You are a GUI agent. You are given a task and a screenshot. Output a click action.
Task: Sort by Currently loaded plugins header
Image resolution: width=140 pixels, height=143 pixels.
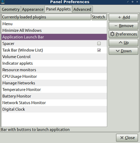[46, 17]
